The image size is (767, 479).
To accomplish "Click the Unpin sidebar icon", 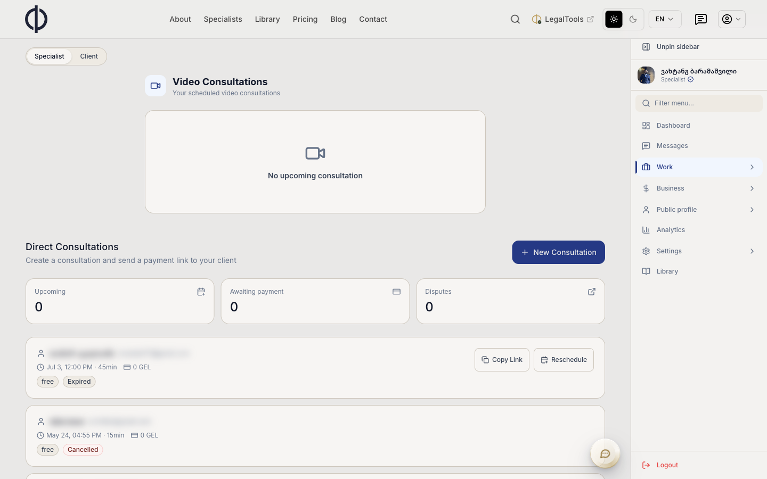I will (x=646, y=47).
